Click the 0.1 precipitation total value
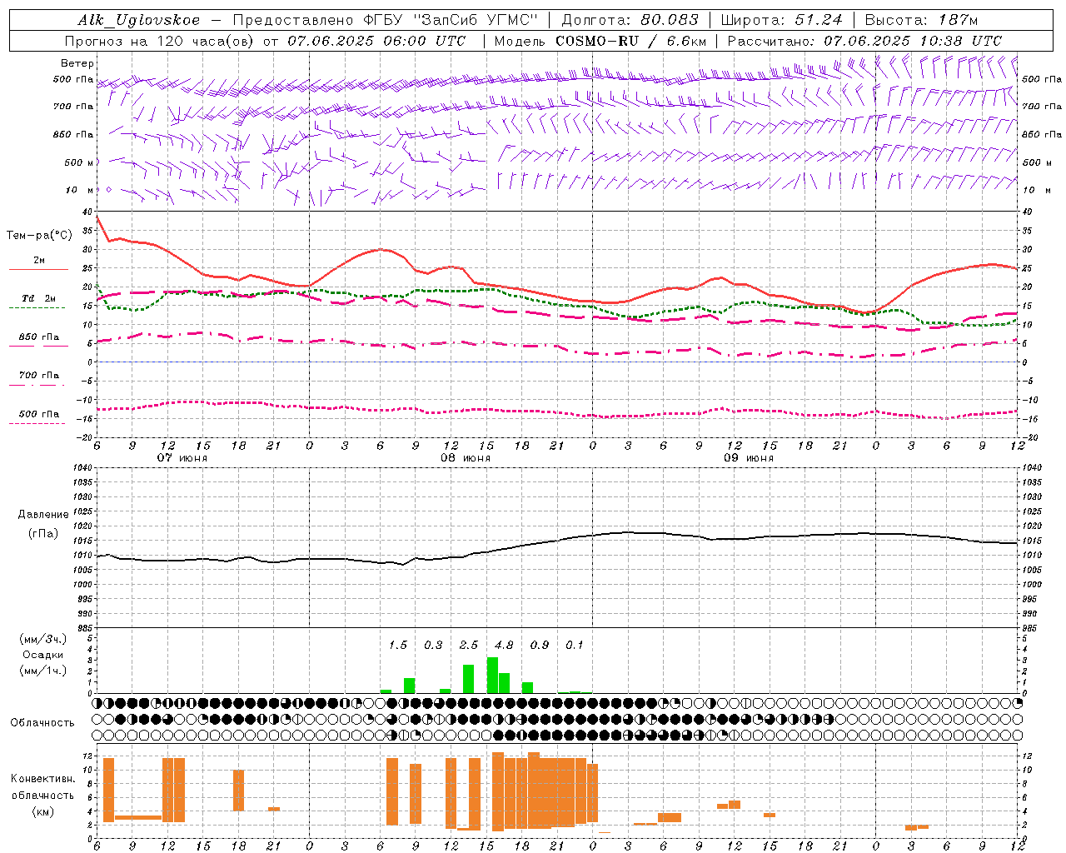The width and height of the screenshot is (1066, 853). click(x=575, y=645)
